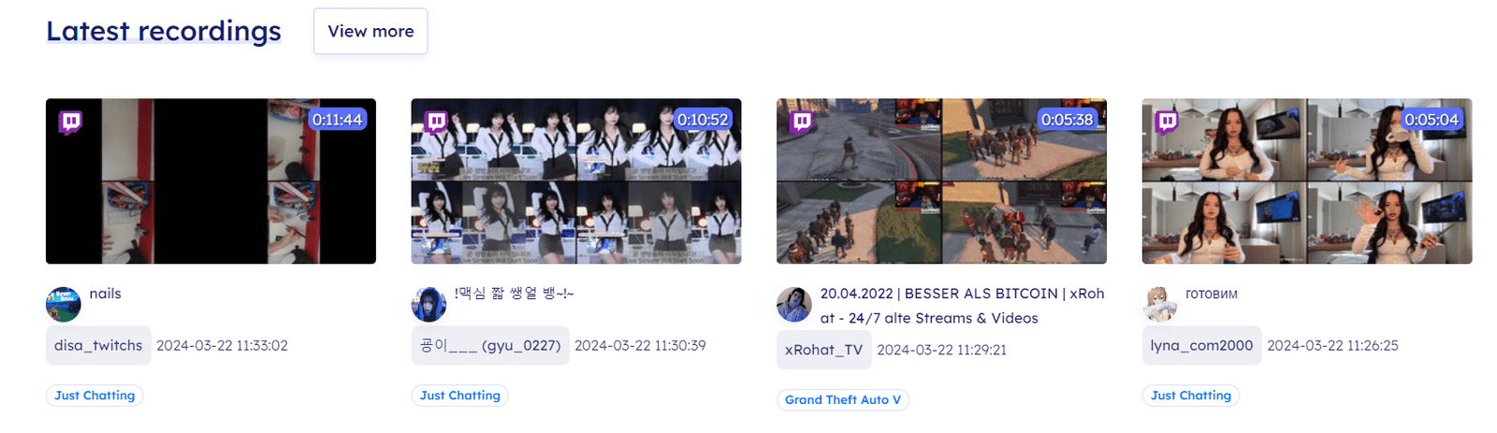Open the 0:05:04 готовим recording thumbnail

click(x=1307, y=181)
